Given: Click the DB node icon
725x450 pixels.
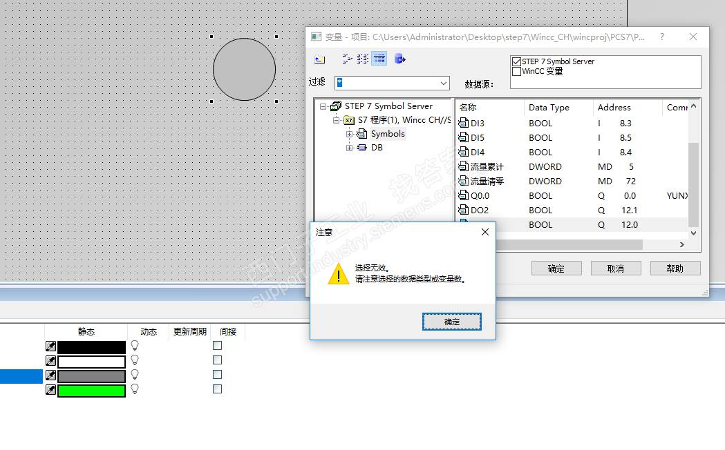Looking at the screenshot, I should (x=362, y=147).
